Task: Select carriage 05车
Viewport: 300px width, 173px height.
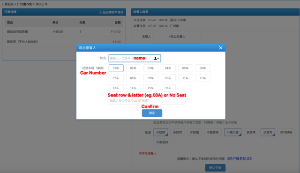Action: [186, 68]
